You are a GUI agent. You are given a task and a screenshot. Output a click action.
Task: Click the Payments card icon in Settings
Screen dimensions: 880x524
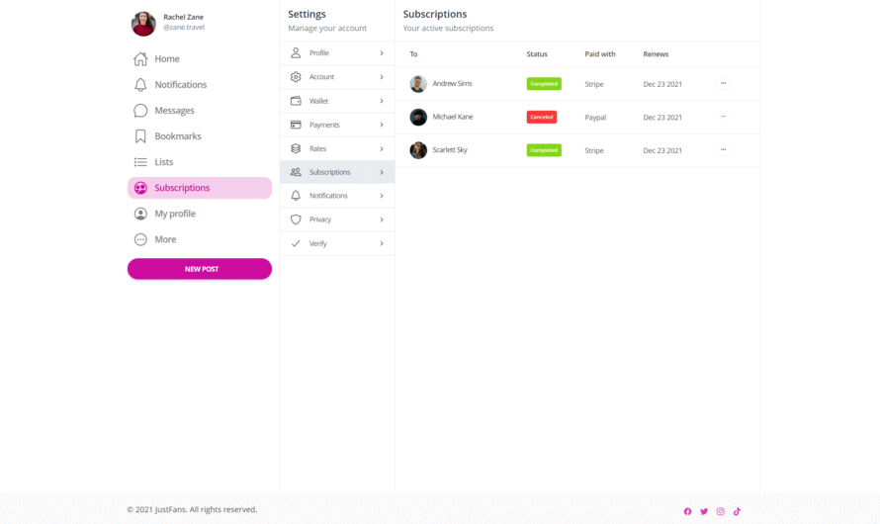(x=296, y=125)
